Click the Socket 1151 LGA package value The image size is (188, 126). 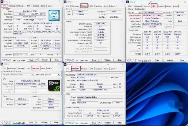point(30,17)
